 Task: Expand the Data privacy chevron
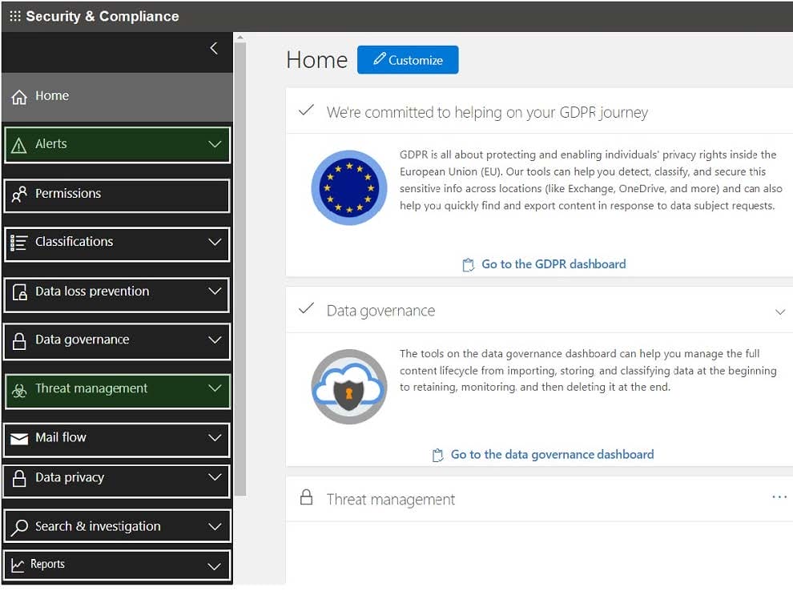pyautogui.click(x=215, y=477)
